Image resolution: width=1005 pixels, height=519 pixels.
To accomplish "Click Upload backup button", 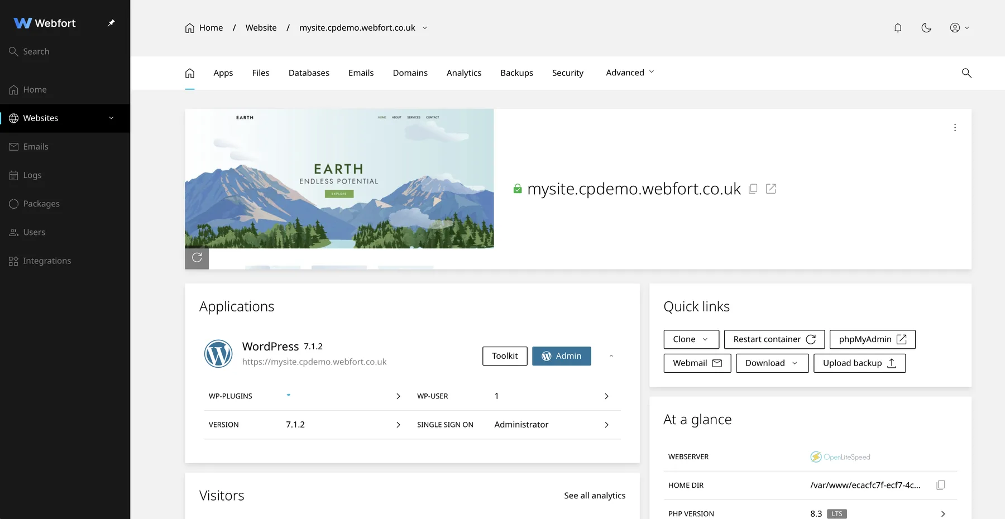I will coord(860,363).
